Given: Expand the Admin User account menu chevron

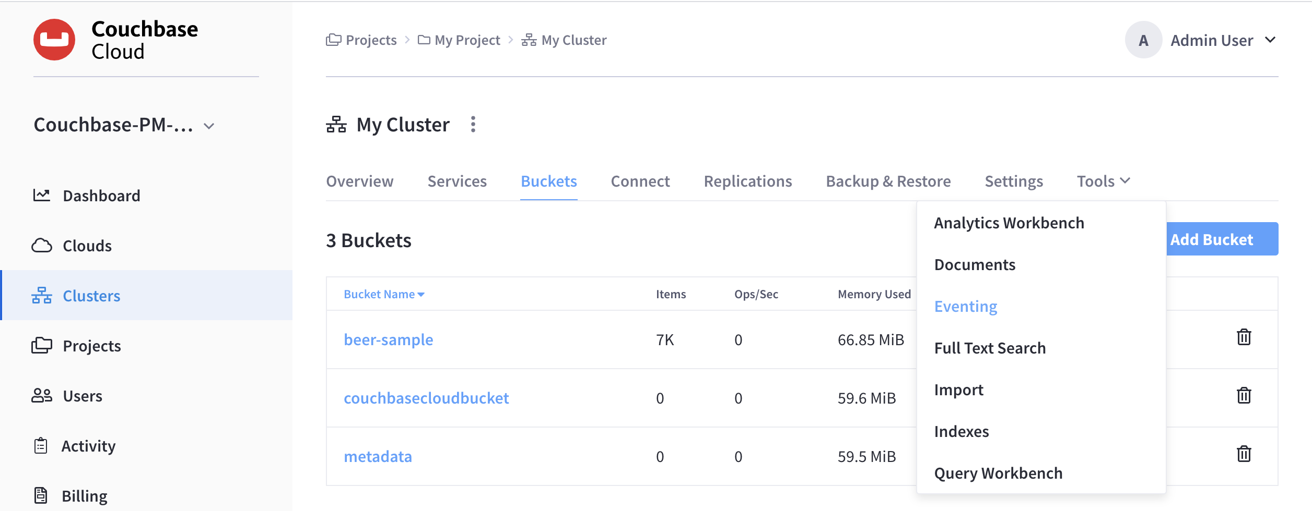Looking at the screenshot, I should coord(1270,40).
